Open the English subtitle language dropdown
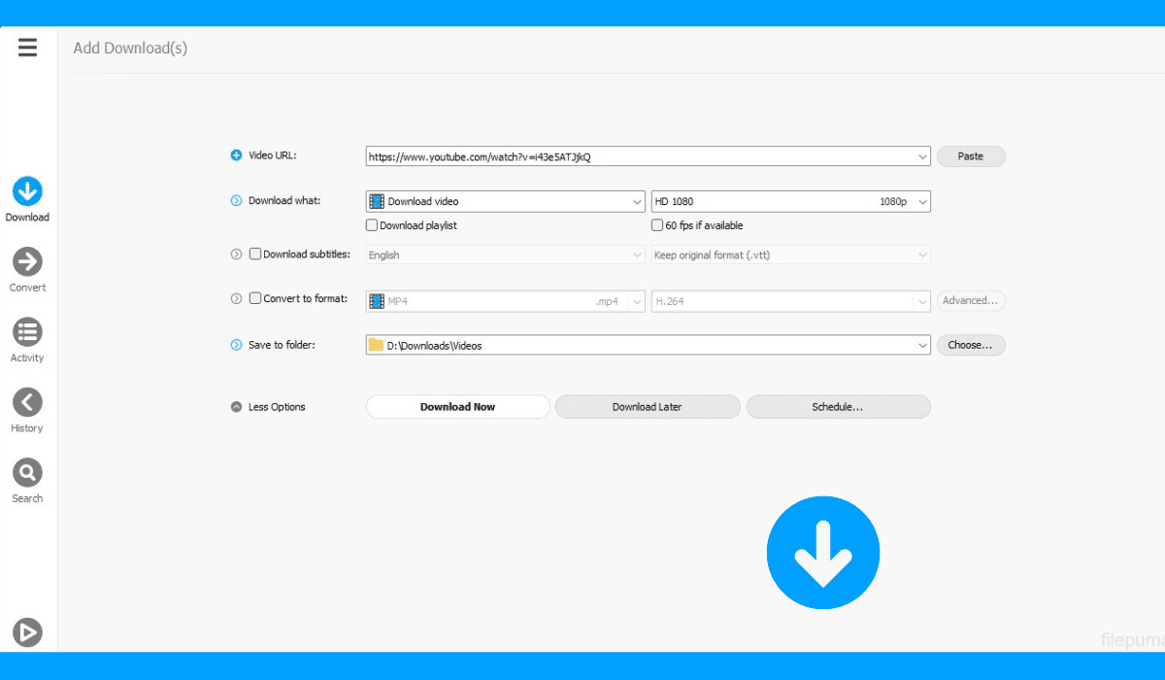 [637, 255]
